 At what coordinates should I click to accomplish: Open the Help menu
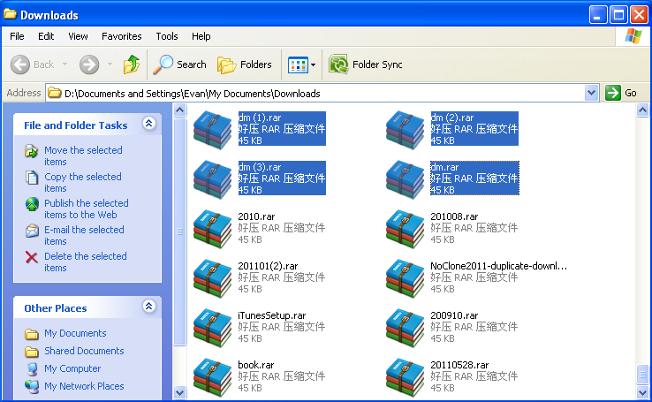click(x=201, y=36)
